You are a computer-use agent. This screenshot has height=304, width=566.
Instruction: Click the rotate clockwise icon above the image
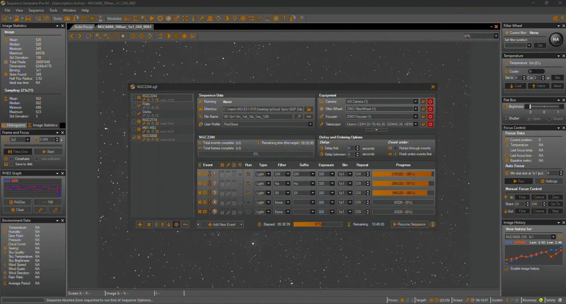[x=141, y=36]
